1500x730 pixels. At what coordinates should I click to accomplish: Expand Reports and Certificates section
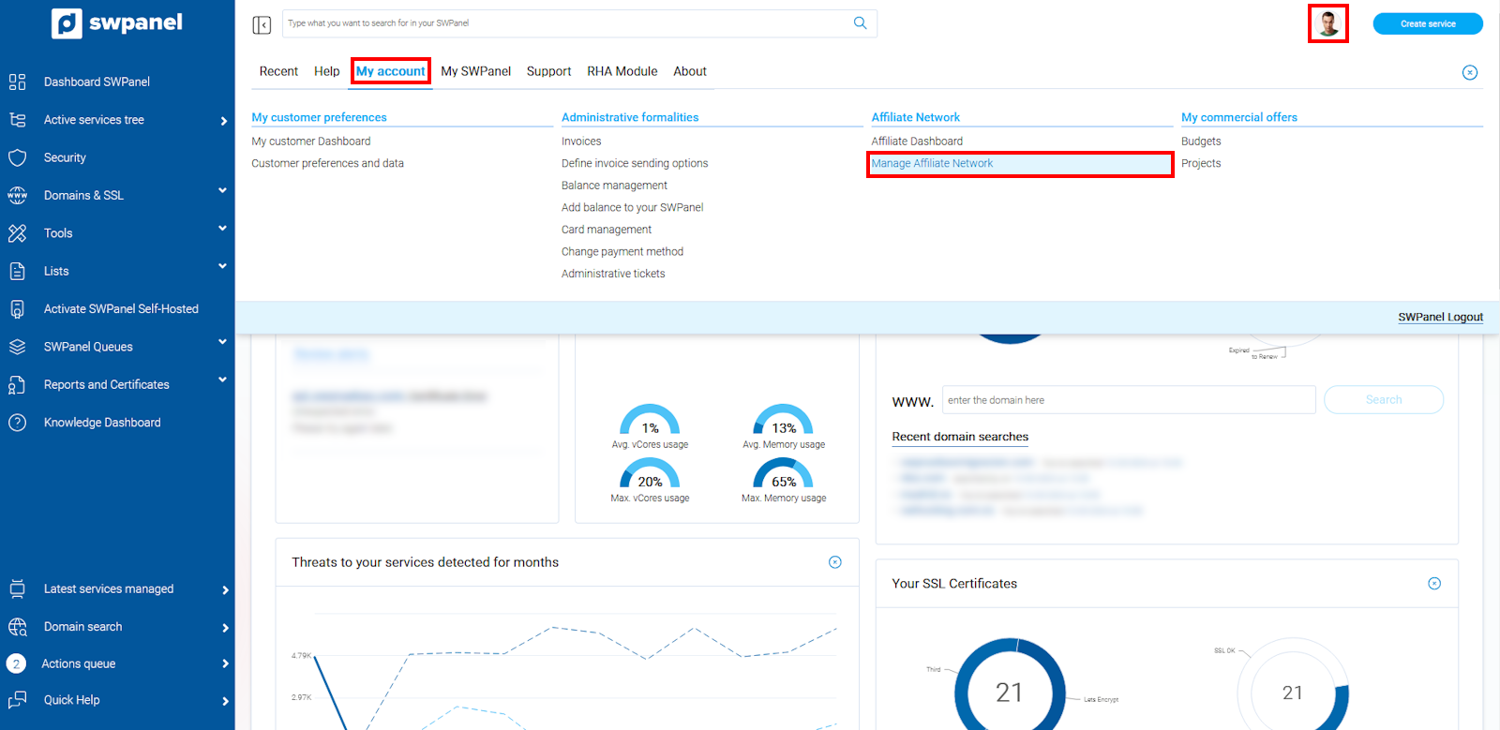tap(222, 380)
